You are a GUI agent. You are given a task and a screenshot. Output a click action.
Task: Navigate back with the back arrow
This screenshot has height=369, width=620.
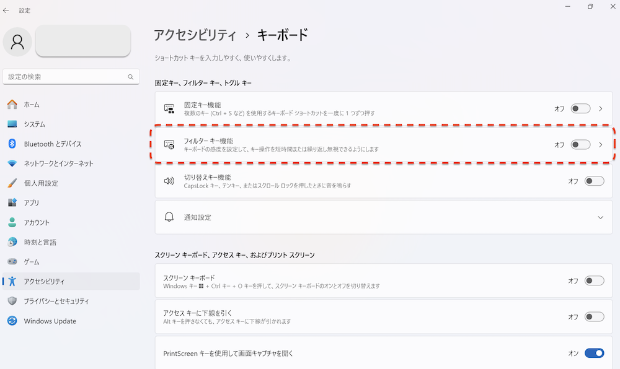7,10
